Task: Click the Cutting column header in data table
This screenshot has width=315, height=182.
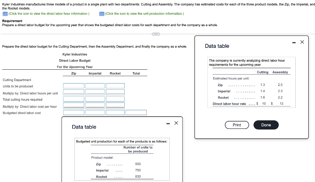Action: (x=263, y=72)
